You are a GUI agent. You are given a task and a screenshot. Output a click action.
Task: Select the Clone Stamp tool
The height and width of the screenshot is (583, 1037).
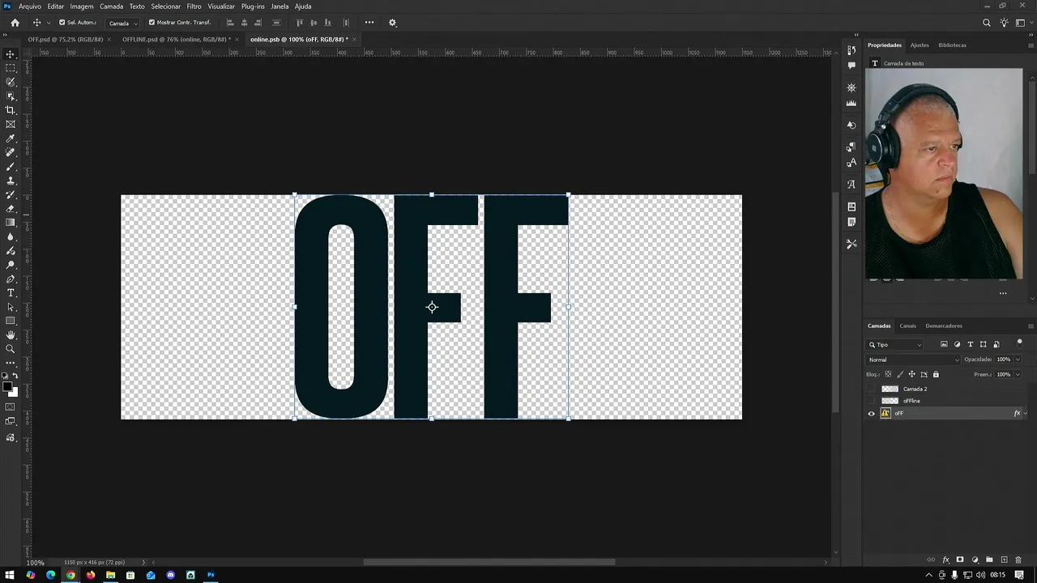pos(11,181)
